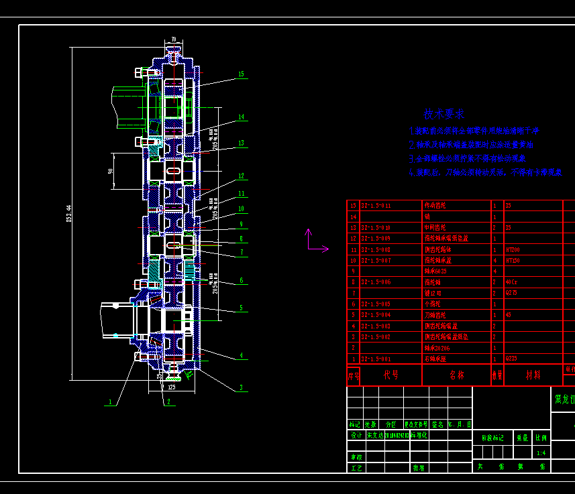
Task: Click the green balloon label 8
Action: 241,239
